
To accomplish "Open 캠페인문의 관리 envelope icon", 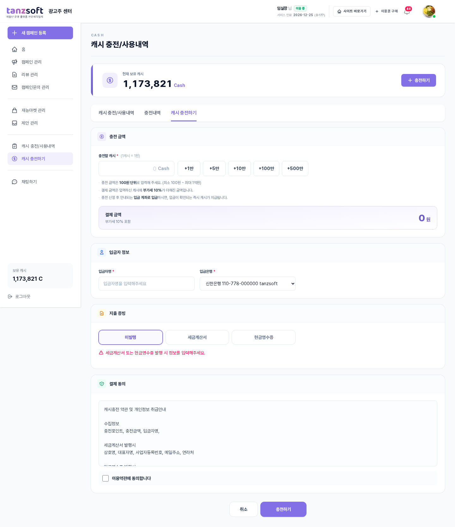I will pyautogui.click(x=15, y=87).
